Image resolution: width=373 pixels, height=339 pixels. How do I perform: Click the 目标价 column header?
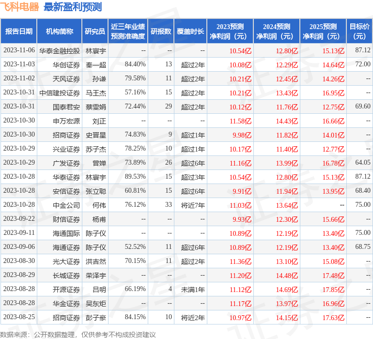359,31
